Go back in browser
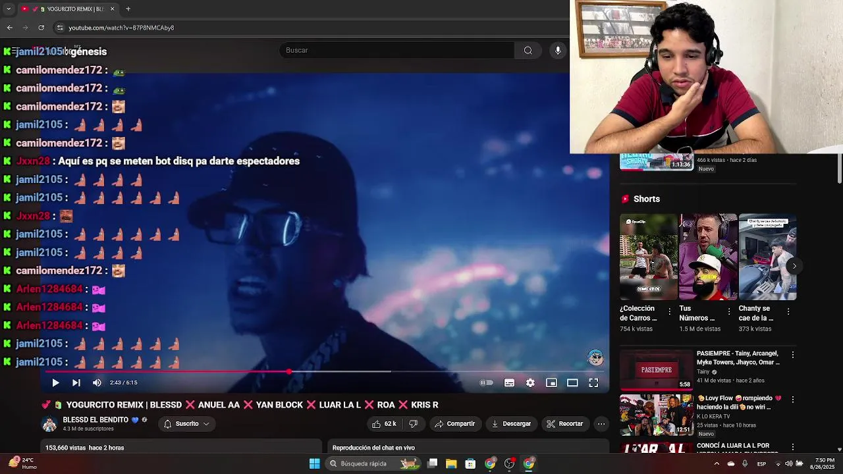The height and width of the screenshot is (474, 843). click(x=9, y=28)
